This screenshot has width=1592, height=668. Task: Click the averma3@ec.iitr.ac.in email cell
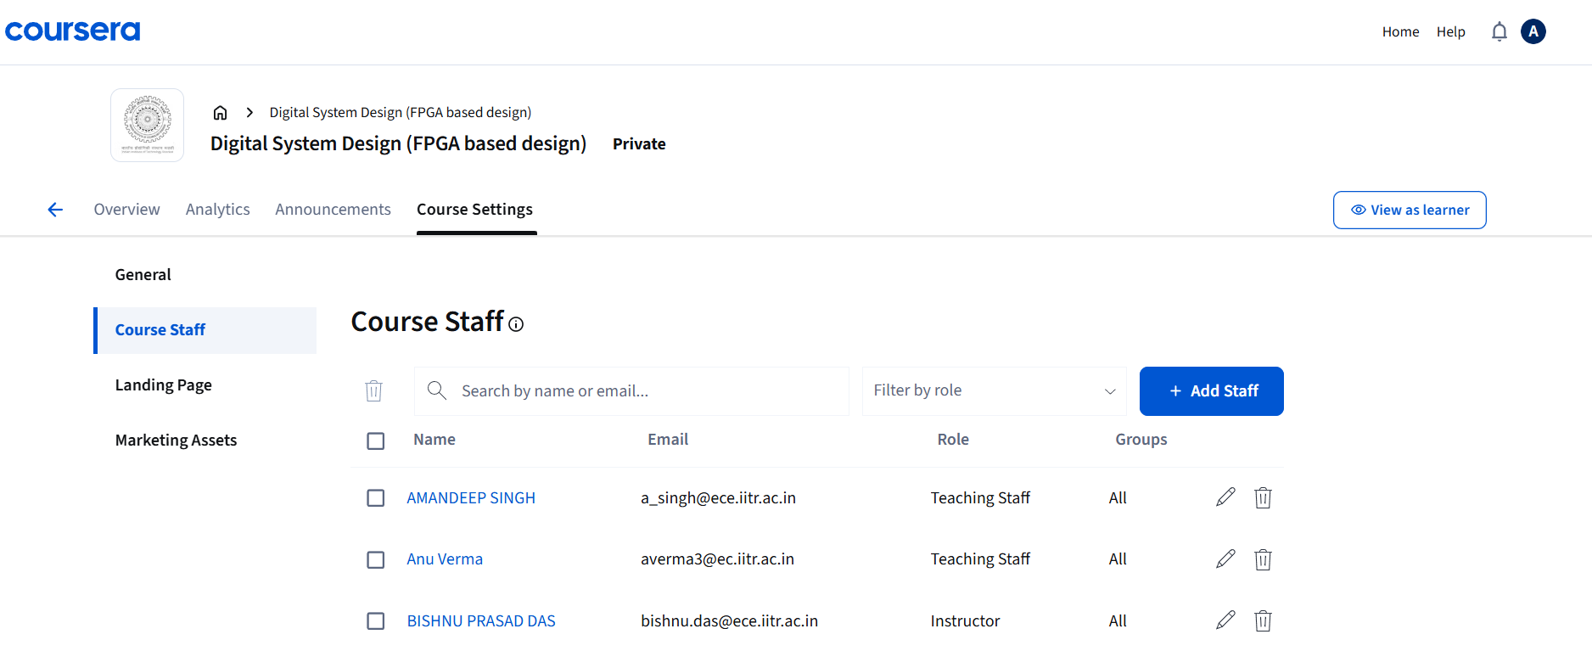(717, 559)
